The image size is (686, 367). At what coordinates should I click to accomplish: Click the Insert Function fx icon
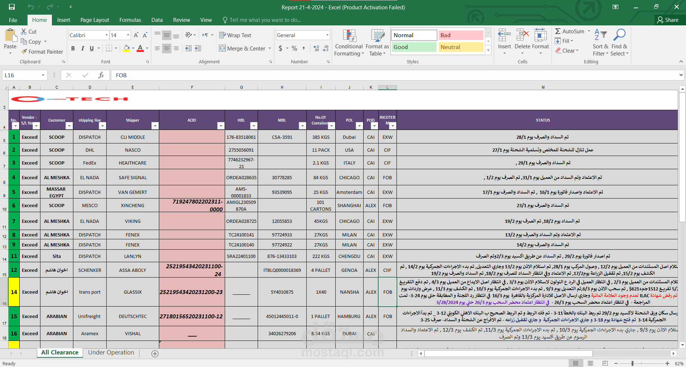point(101,75)
